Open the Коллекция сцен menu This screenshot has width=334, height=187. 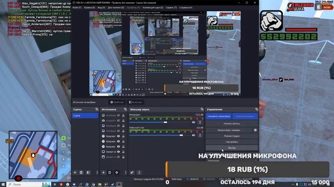[x=153, y=7]
